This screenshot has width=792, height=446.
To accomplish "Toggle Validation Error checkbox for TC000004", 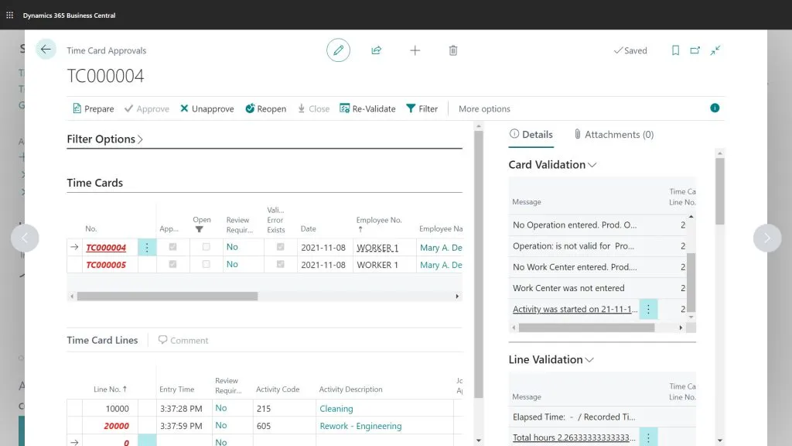I will click(x=280, y=247).
